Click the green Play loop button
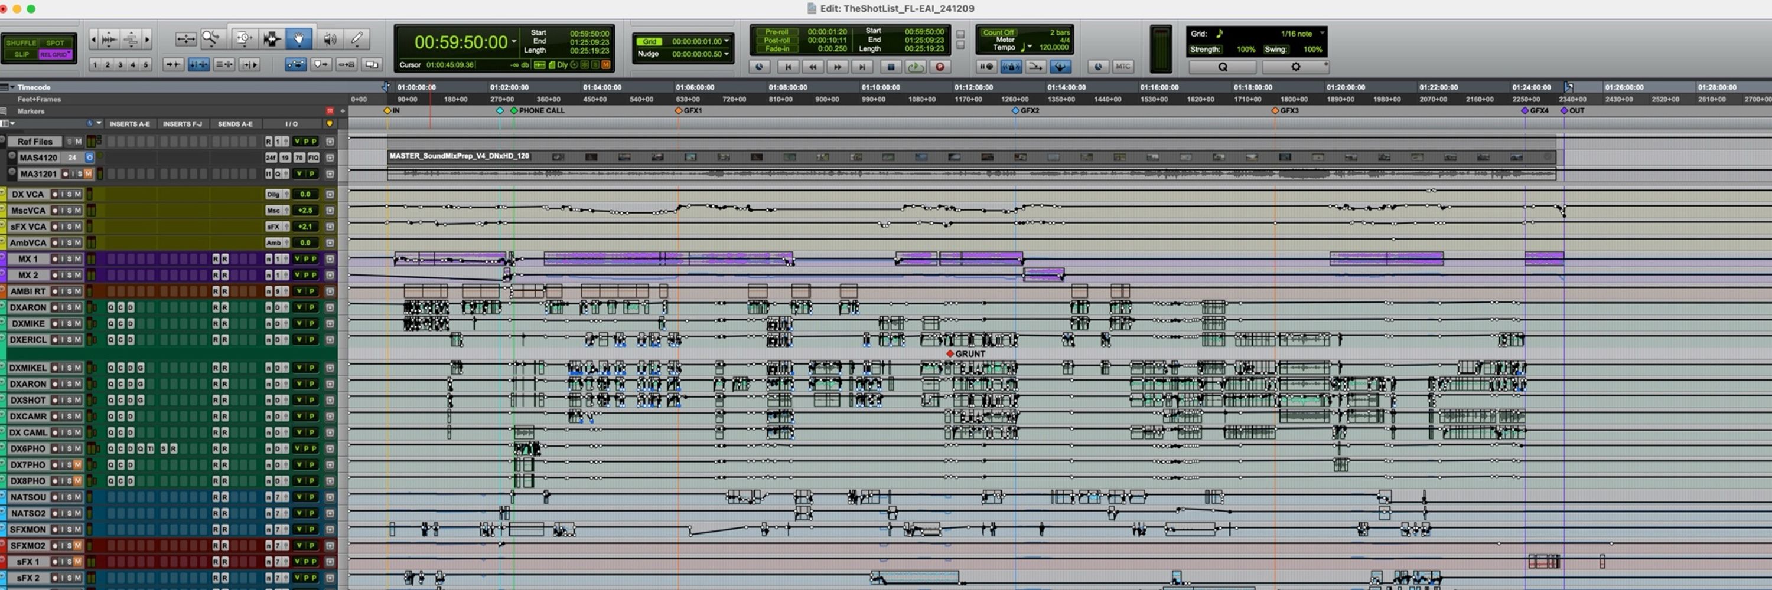 (x=915, y=67)
